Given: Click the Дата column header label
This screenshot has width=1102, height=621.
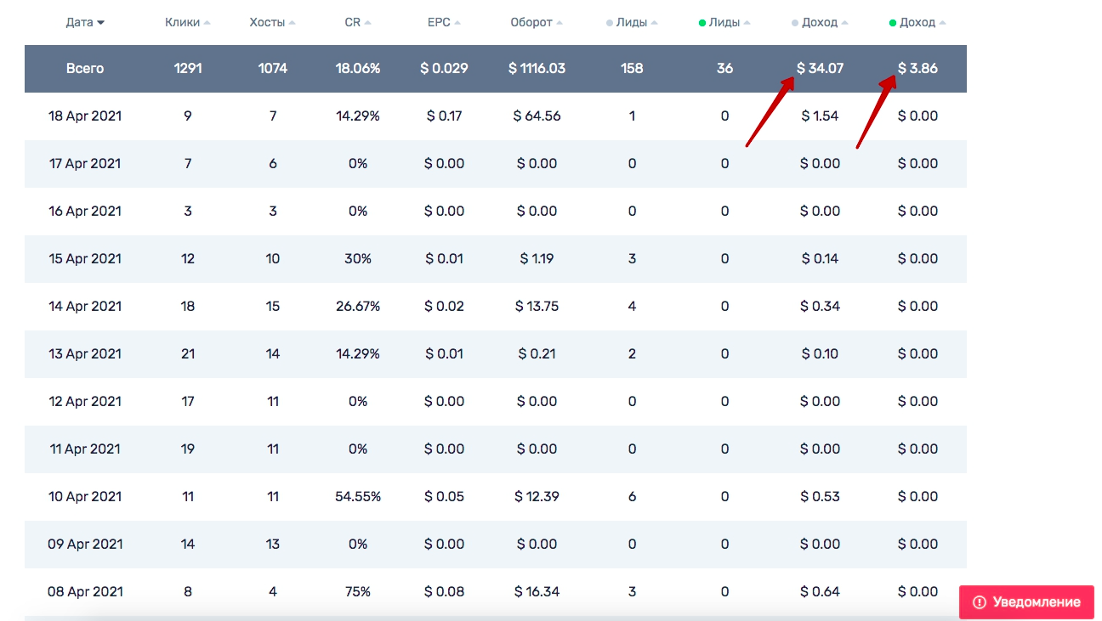Looking at the screenshot, I should (79, 23).
